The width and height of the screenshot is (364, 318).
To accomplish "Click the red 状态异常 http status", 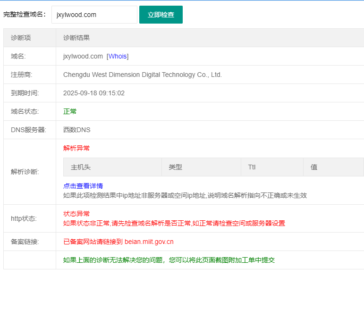I will tap(76, 213).
